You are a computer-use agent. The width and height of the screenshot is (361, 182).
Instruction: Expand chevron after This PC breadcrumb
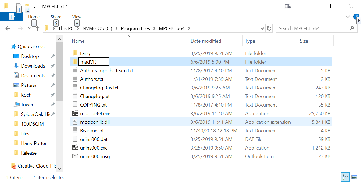pyautogui.click(x=78, y=28)
